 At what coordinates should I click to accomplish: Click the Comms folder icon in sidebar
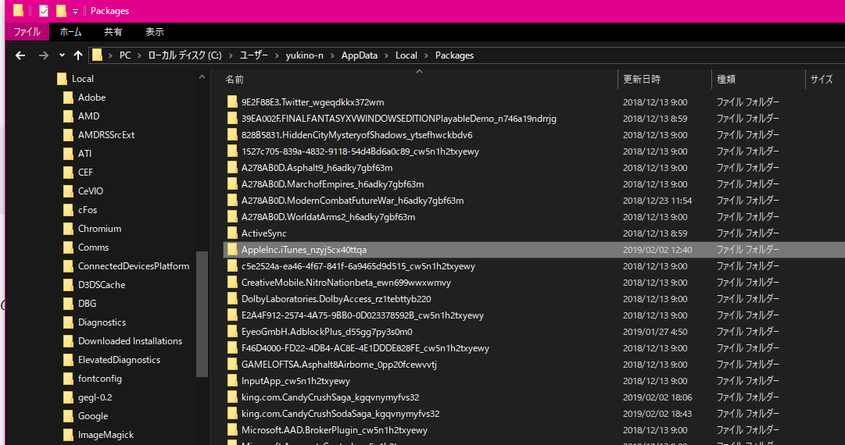(68, 247)
